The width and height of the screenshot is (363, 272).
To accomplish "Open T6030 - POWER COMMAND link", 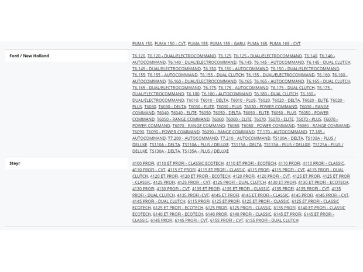I will (270, 106).
